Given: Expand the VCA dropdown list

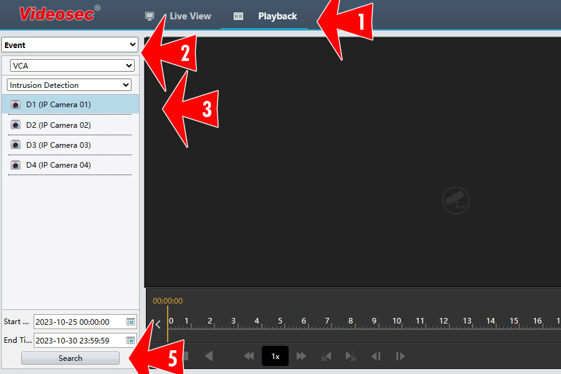Looking at the screenshot, I should click(72, 65).
